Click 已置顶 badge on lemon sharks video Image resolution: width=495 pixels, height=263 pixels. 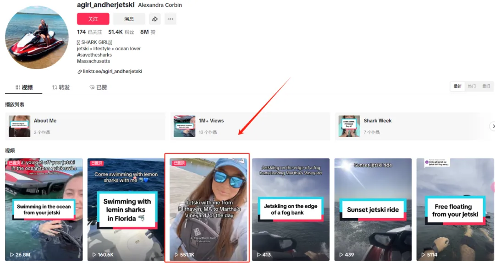click(x=97, y=163)
